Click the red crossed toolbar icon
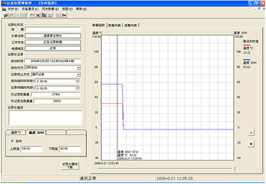Screen dimensions: 266x184 coord(50,15)
